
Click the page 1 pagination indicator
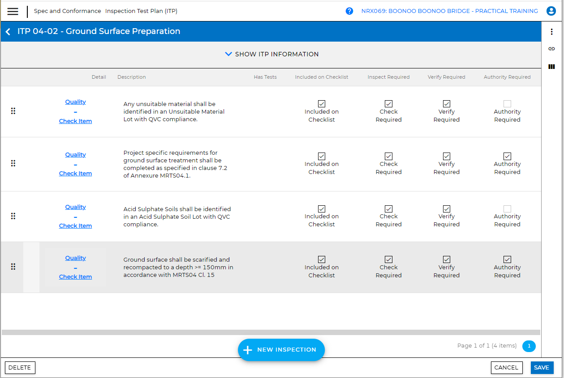pyautogui.click(x=529, y=346)
